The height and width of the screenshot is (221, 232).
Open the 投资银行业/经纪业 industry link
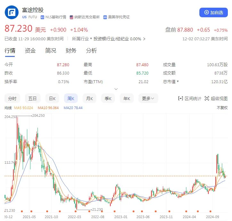tap(119, 39)
